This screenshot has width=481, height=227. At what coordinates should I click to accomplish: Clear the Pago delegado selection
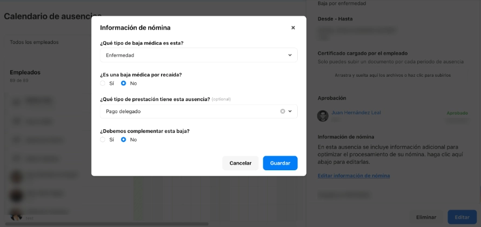(x=283, y=111)
